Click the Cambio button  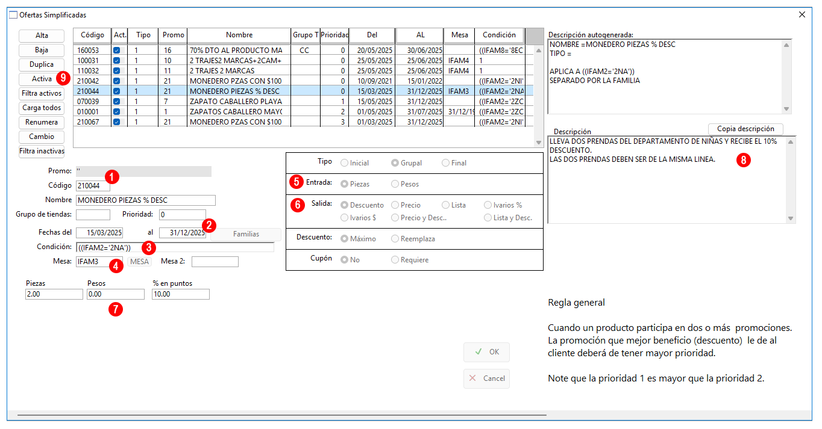pos(42,137)
